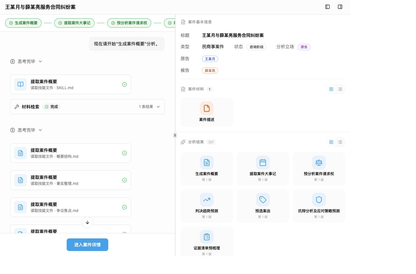Screen dimensions: 416x274
Task: Switch 分析结果 to grid view
Action: [x=331, y=142]
